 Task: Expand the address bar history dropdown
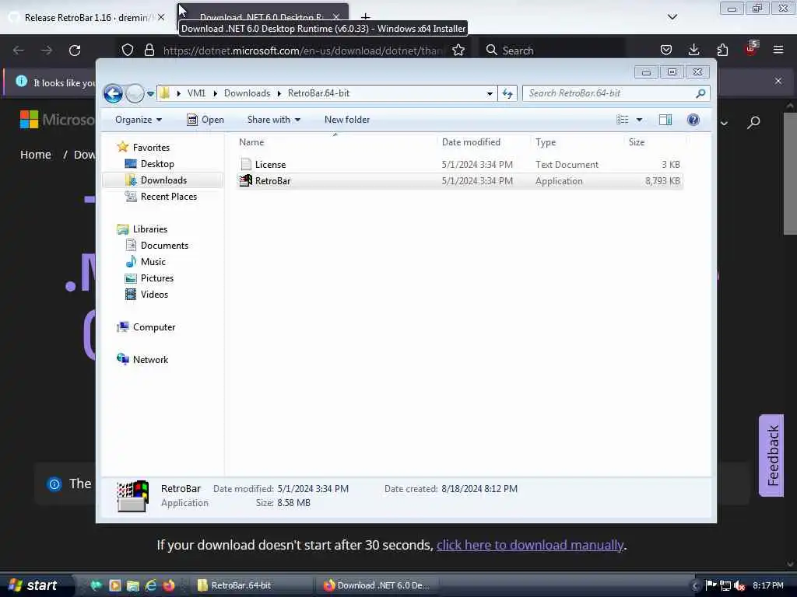[490, 93]
